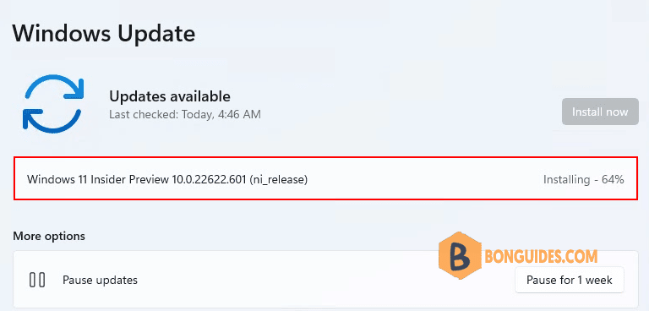Click the BONGUIDES.COM watermark text

[541, 257]
